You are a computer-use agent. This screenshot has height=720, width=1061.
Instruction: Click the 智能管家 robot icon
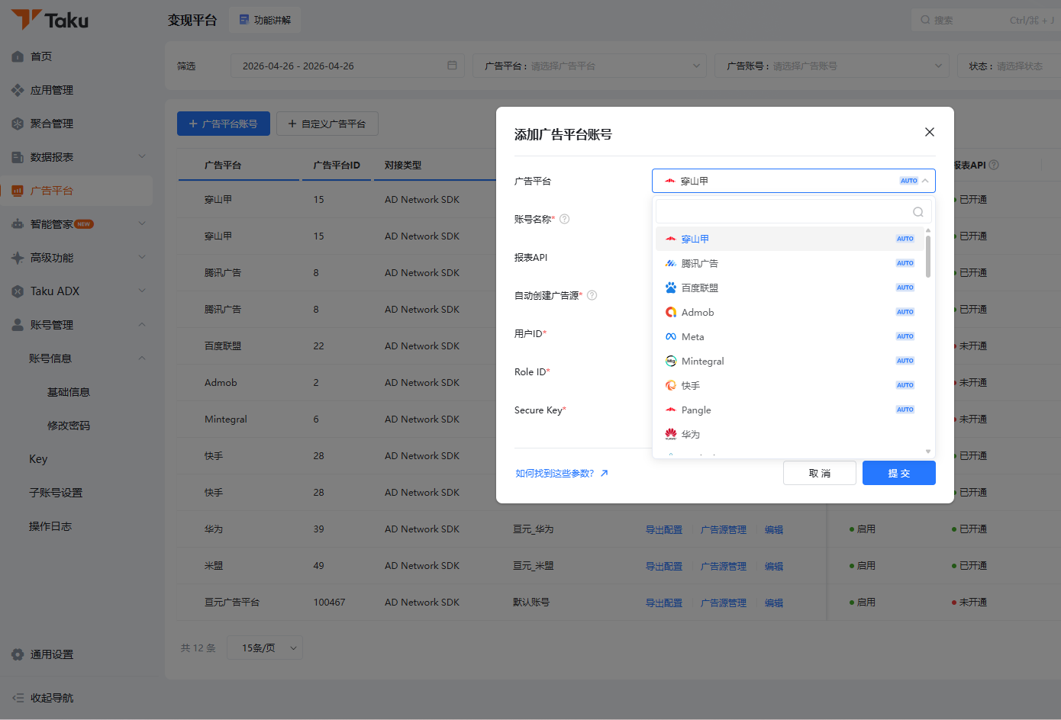tap(18, 224)
